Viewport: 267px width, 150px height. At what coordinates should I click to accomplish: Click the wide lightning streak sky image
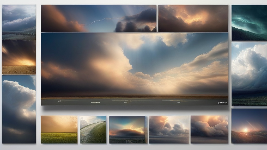pyautogui.click(x=99, y=18)
